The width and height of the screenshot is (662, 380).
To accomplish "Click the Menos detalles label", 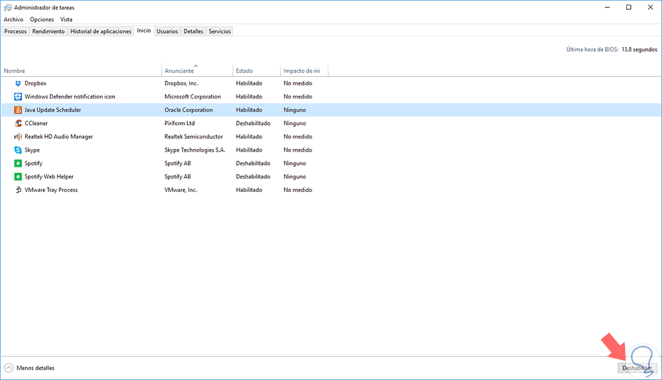I will click(x=36, y=368).
